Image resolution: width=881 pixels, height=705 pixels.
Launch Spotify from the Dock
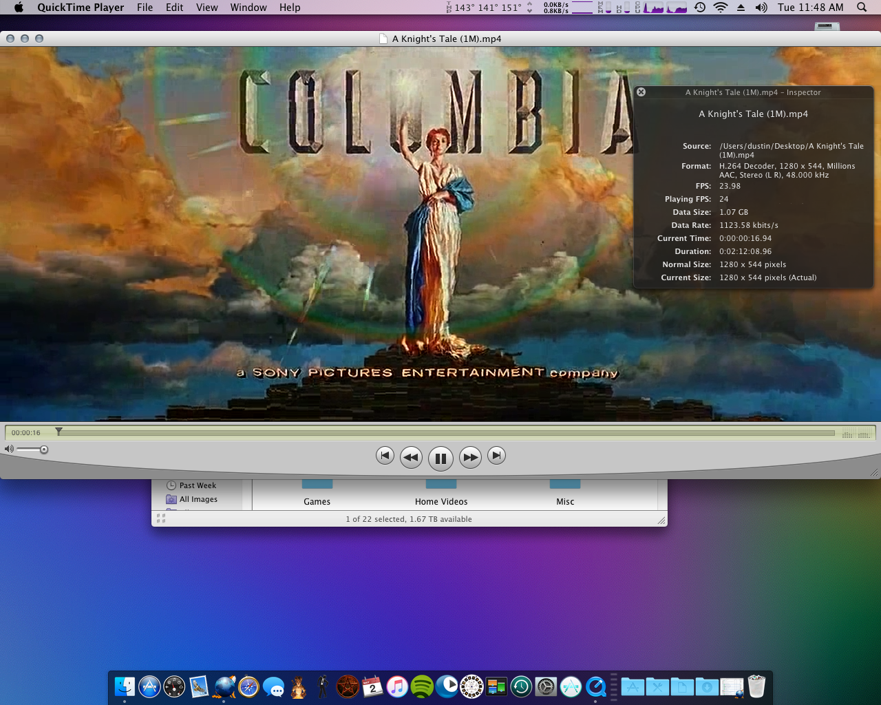pyautogui.click(x=422, y=686)
